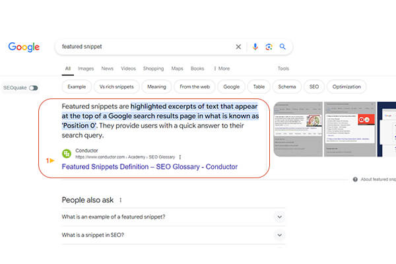Switch to the Books tab

click(197, 69)
